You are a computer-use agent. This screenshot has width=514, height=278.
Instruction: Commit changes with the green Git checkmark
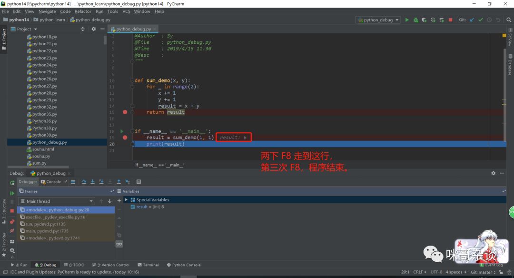click(481, 20)
